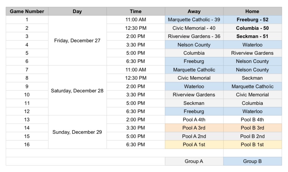Click the Home column header

[x=252, y=11]
